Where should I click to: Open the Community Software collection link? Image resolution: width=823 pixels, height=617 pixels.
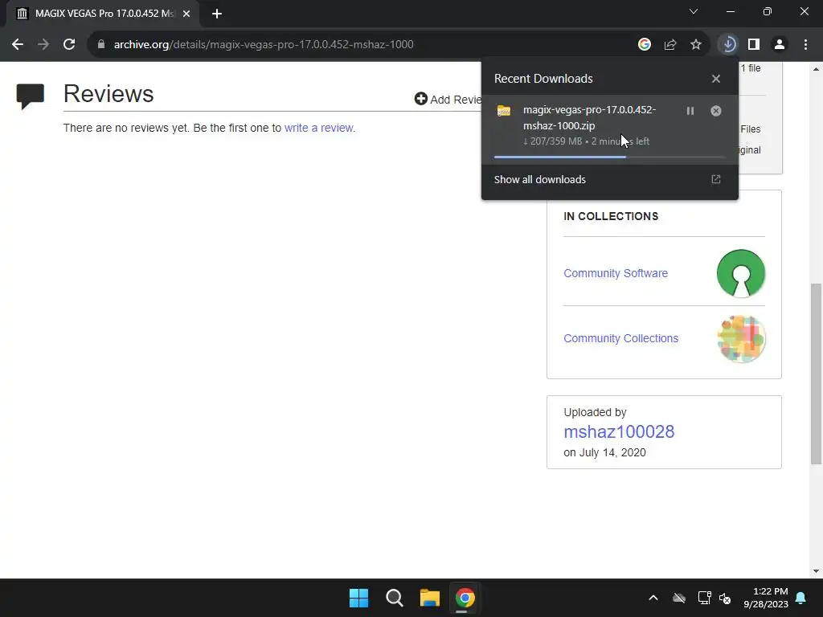coord(616,273)
